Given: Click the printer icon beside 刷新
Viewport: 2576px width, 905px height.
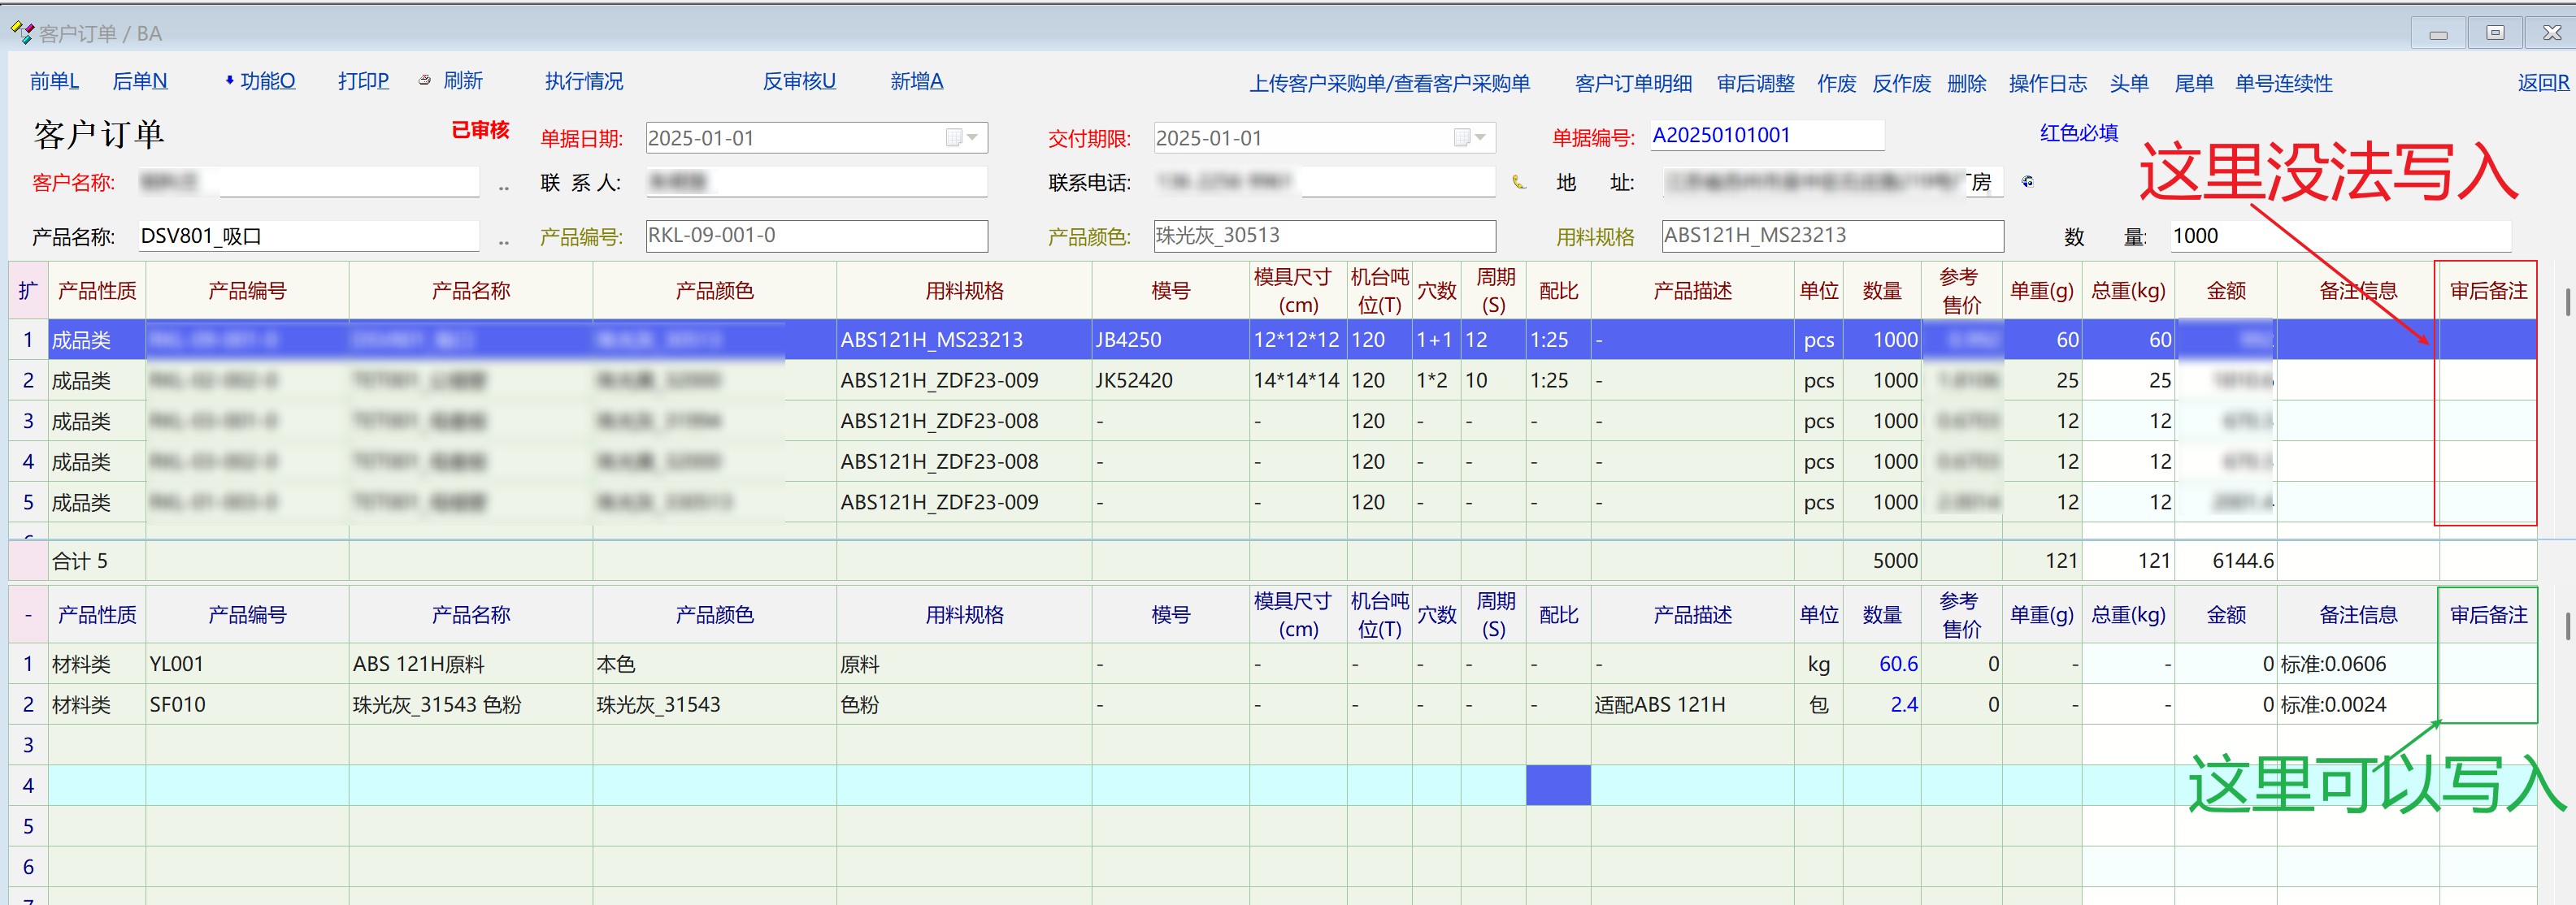Looking at the screenshot, I should click(x=425, y=81).
